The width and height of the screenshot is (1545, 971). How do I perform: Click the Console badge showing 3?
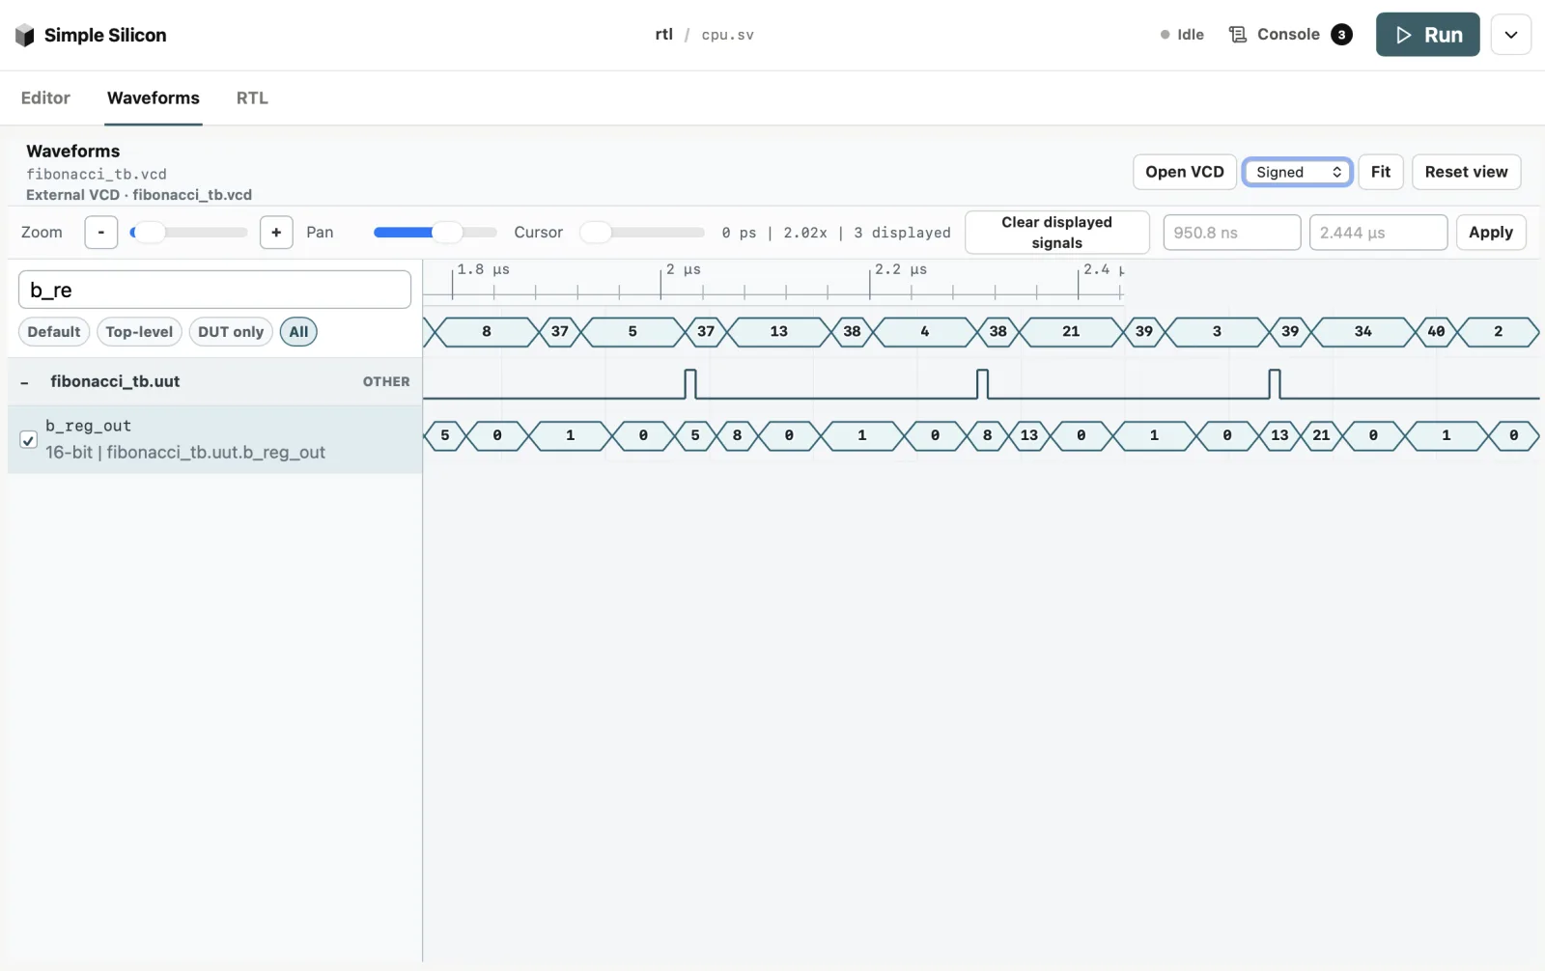pyautogui.click(x=1341, y=35)
